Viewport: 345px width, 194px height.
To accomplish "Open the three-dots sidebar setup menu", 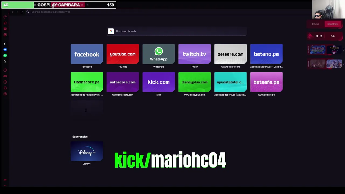I will 5,185.
